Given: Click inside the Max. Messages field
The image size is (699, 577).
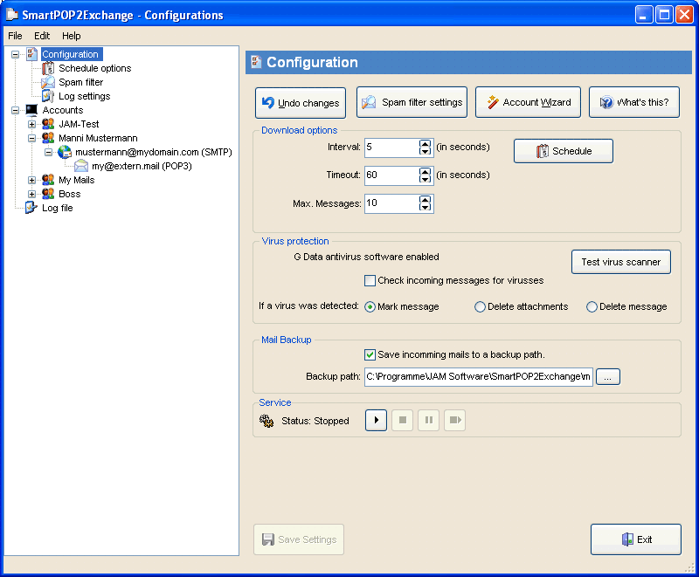Looking at the screenshot, I should click(391, 203).
